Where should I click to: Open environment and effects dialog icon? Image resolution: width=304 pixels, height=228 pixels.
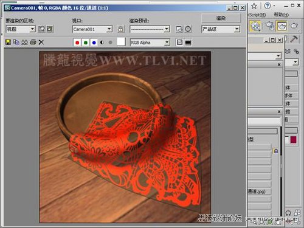tap(188, 29)
